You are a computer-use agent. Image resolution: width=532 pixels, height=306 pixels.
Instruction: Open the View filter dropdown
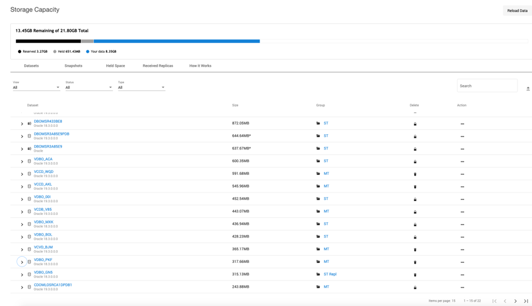point(36,87)
